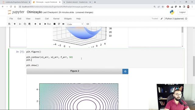Screen dimensions: 195x110
Task: Click the Opera extension icon
Action: coord(168,7)
